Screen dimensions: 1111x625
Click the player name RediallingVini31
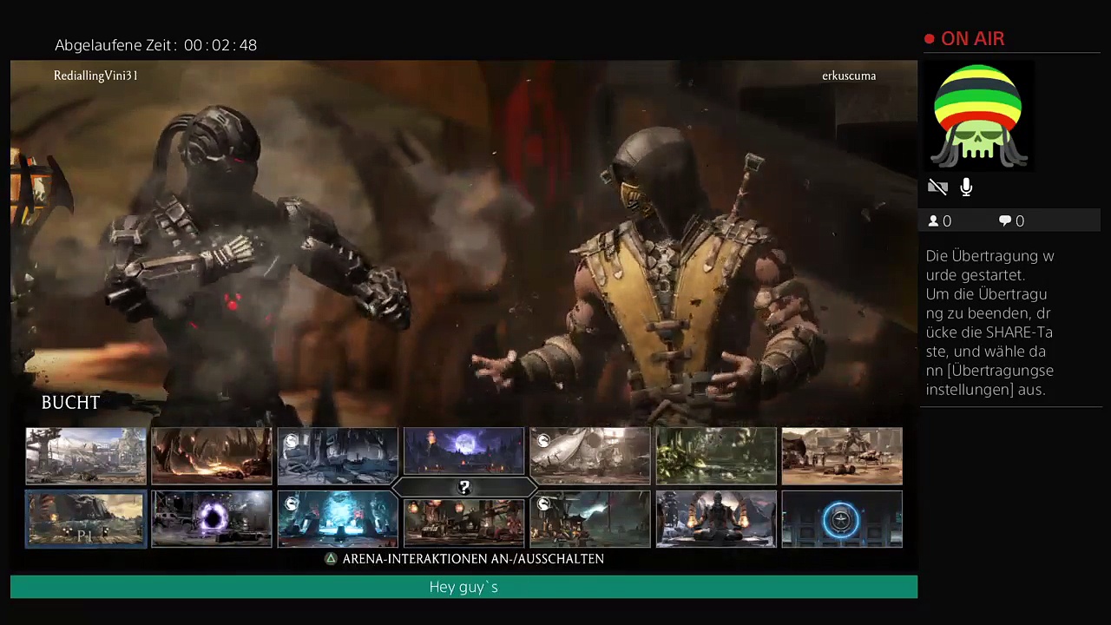[x=95, y=76]
